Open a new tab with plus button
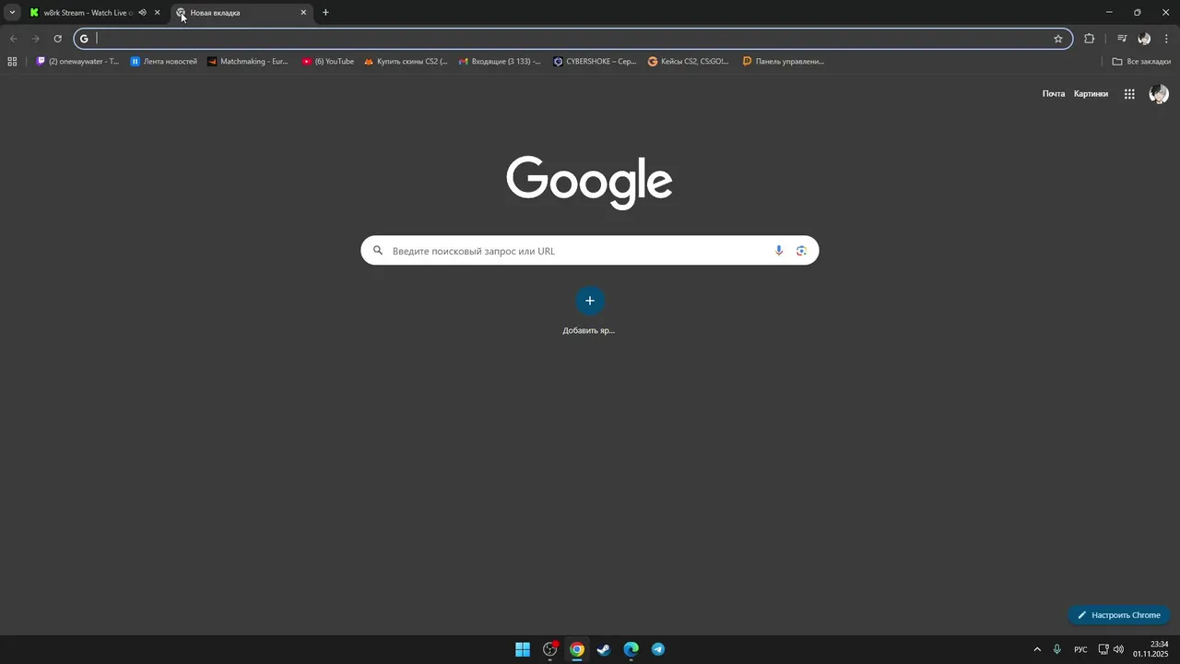The width and height of the screenshot is (1180, 664). point(325,13)
